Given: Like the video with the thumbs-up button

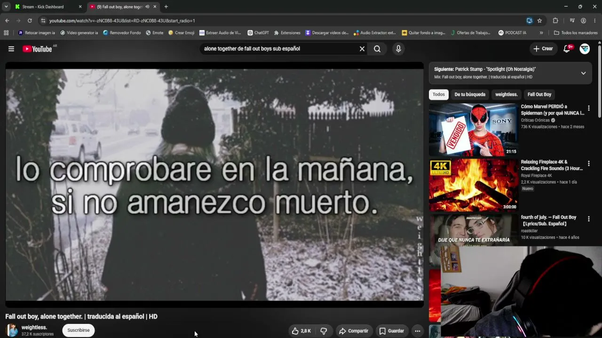Looking at the screenshot, I should [x=301, y=331].
